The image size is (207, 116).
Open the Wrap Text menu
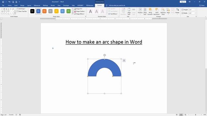(x=145, y=12)
